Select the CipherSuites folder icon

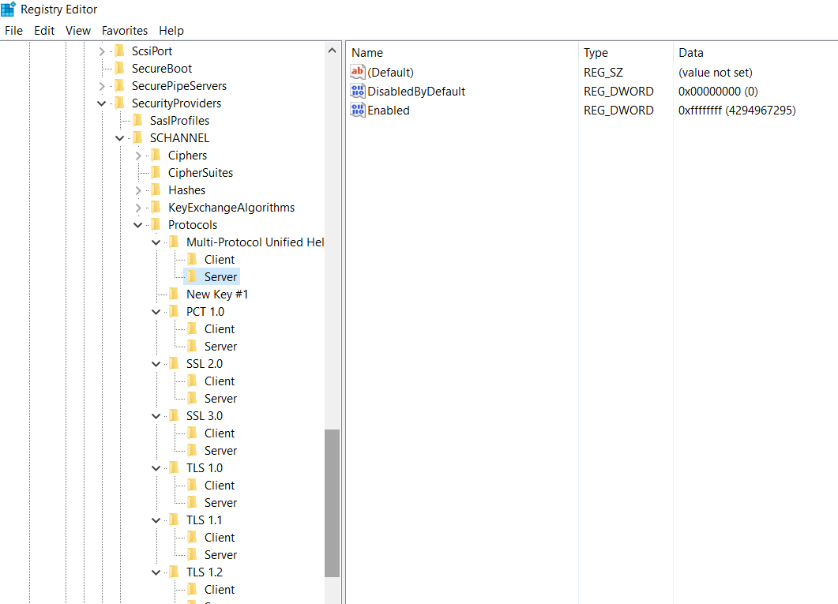tap(156, 172)
